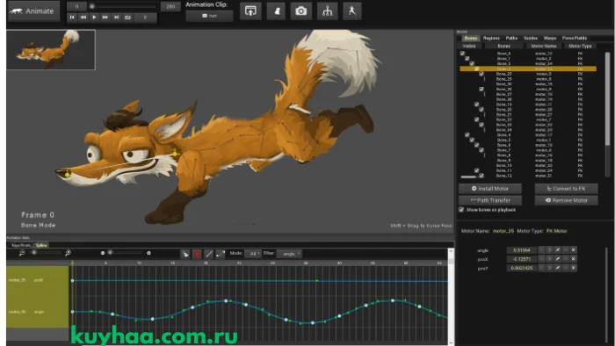Screen dimensions: 615x346
Task: Click the running figure motion icon
Action: click(x=351, y=11)
